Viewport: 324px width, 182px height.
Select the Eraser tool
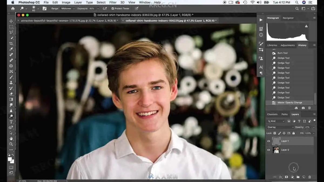point(11,94)
